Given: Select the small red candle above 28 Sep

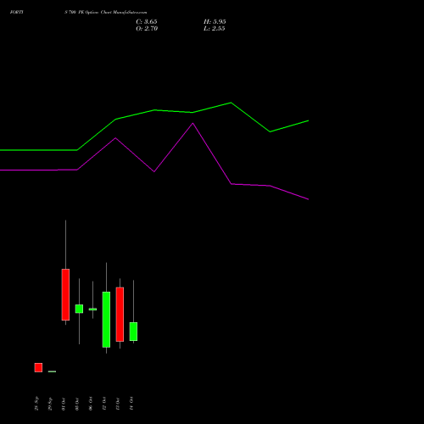Looking at the screenshot, I should [x=38, y=367].
